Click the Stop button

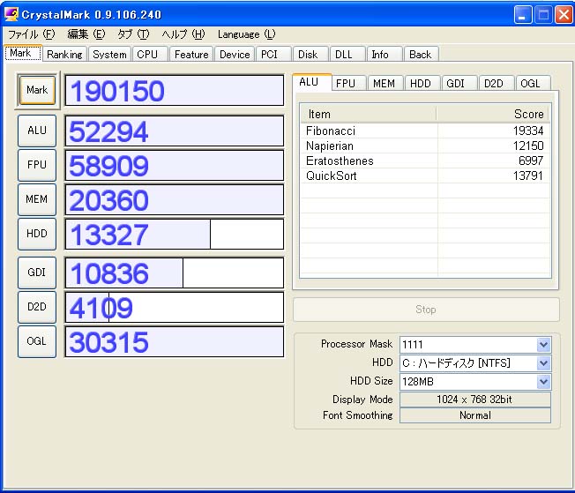426,310
